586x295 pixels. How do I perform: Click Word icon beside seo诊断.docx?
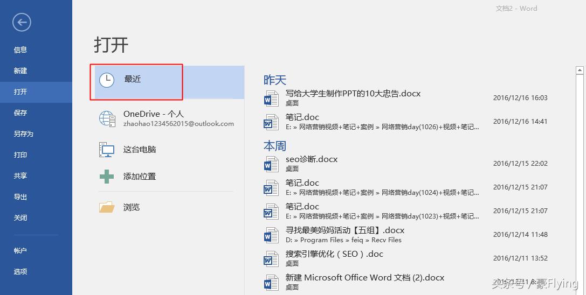coord(271,164)
